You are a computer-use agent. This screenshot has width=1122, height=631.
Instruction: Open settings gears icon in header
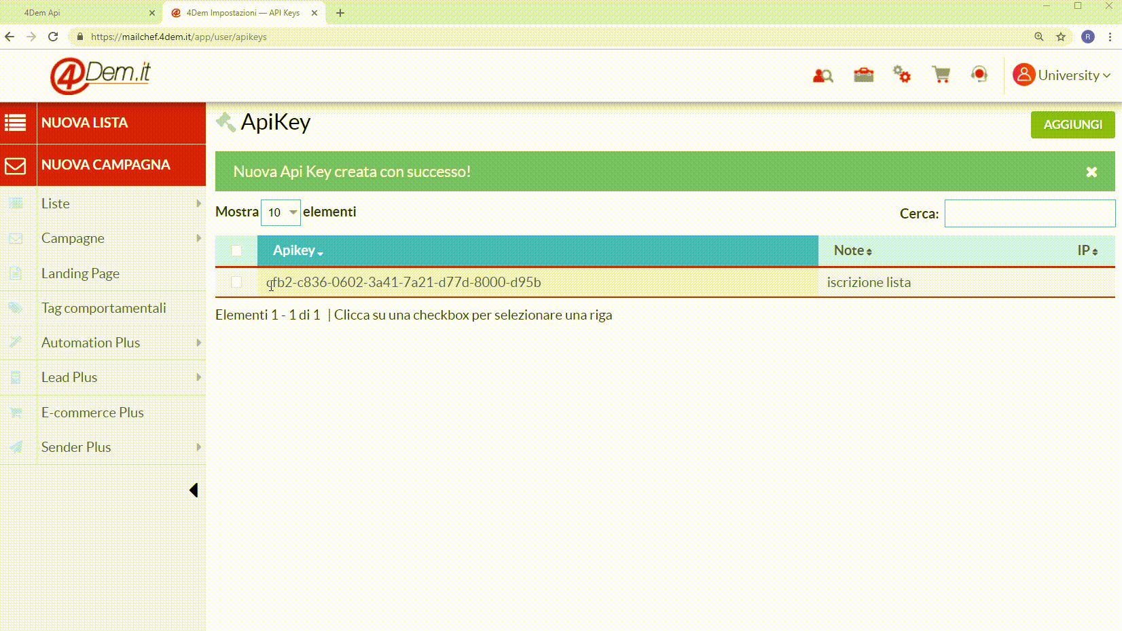(902, 74)
